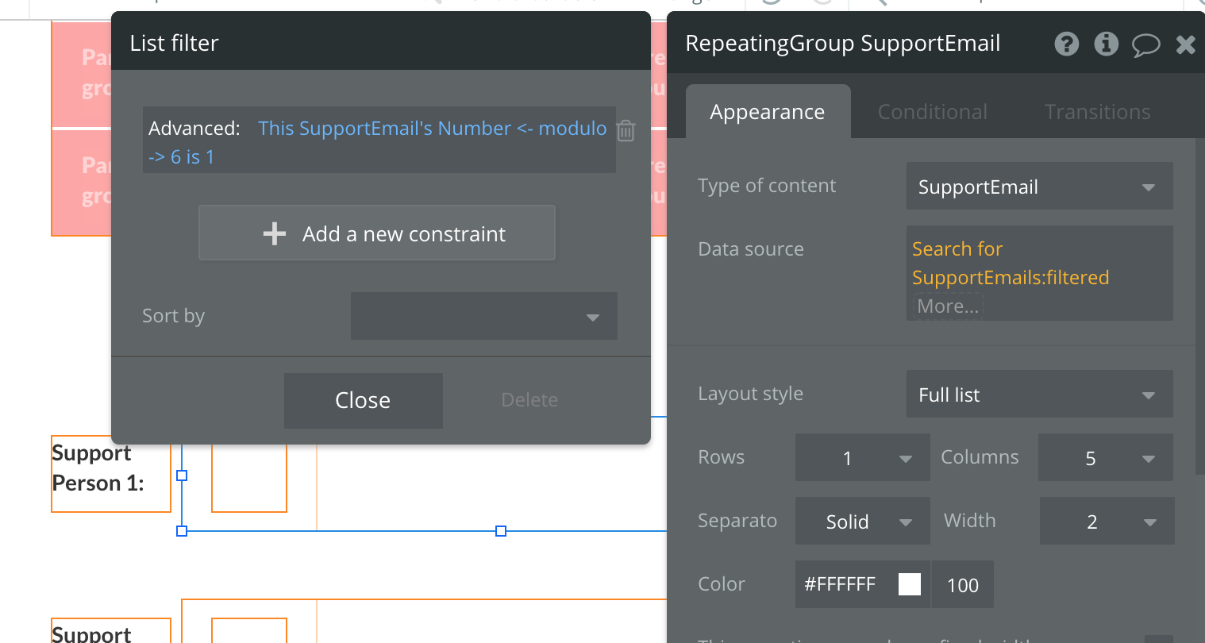1205x643 pixels.
Task: Open the comments speech bubble icon
Action: tap(1145, 45)
